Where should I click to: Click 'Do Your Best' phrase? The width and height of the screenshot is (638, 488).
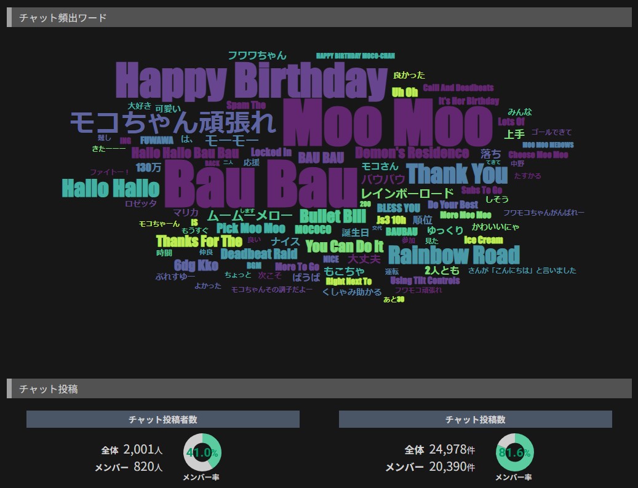(x=453, y=205)
